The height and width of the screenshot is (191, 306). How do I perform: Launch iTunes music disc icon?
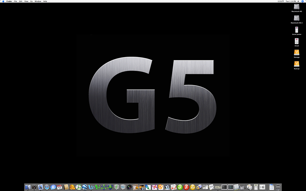coord(78,187)
